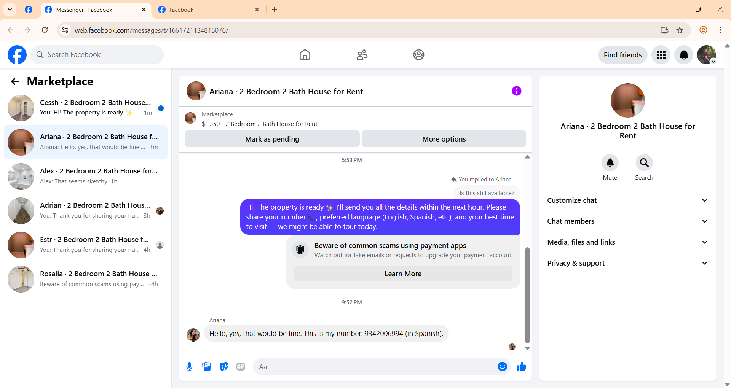Image resolution: width=731 pixels, height=388 pixels.
Task: Open the notifications bell icon
Action: coord(684,55)
